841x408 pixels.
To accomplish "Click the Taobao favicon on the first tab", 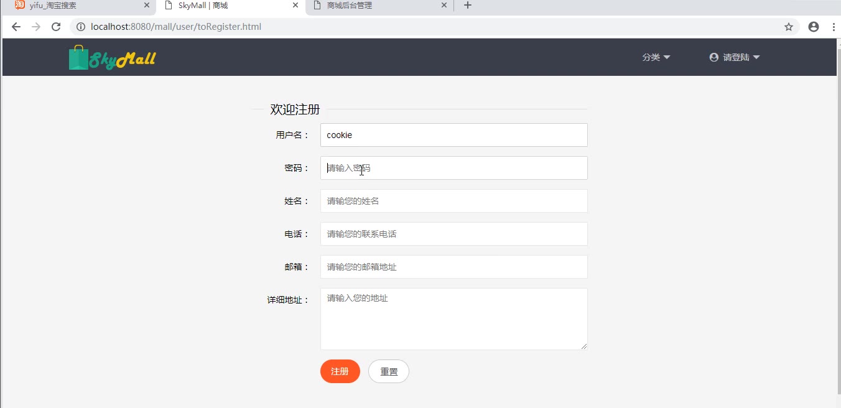I will tap(20, 5).
